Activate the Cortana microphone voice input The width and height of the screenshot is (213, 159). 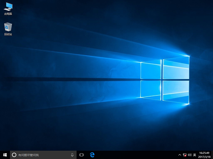72,155
